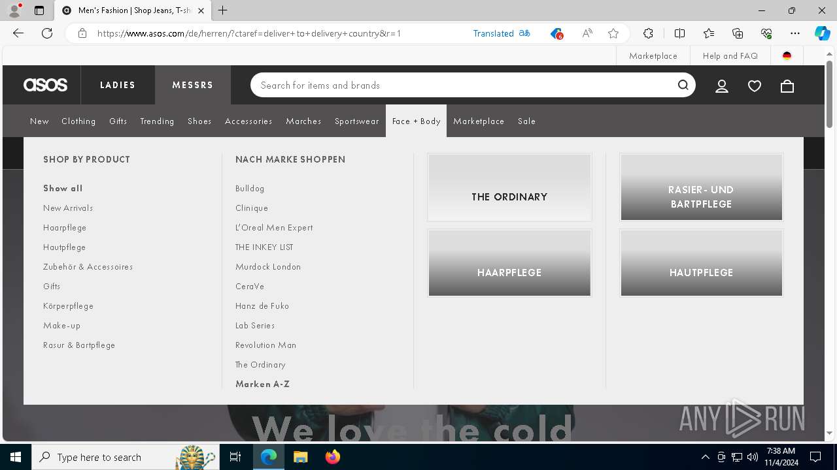Open the New menu
837x470 pixels.
click(x=39, y=121)
